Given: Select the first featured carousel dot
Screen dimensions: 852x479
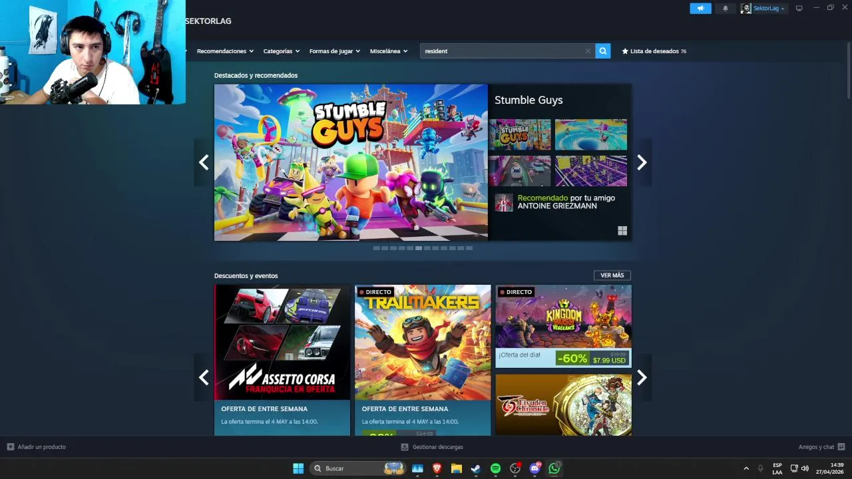Looking at the screenshot, I should [x=376, y=248].
